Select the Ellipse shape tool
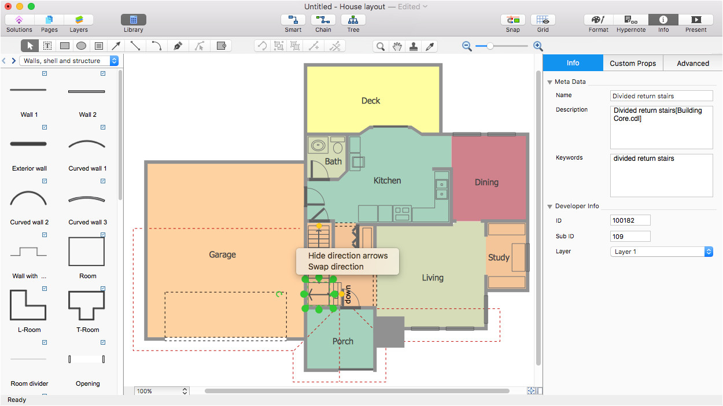Image resolution: width=723 pixels, height=406 pixels. 82,46
